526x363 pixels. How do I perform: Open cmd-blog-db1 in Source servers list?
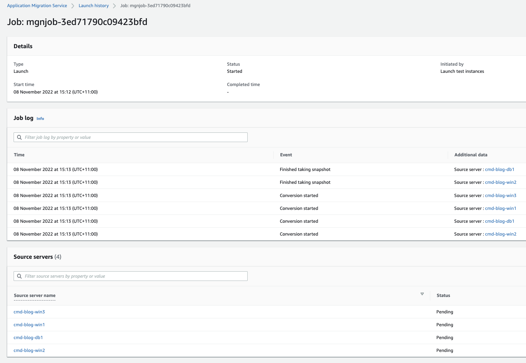[28, 338]
